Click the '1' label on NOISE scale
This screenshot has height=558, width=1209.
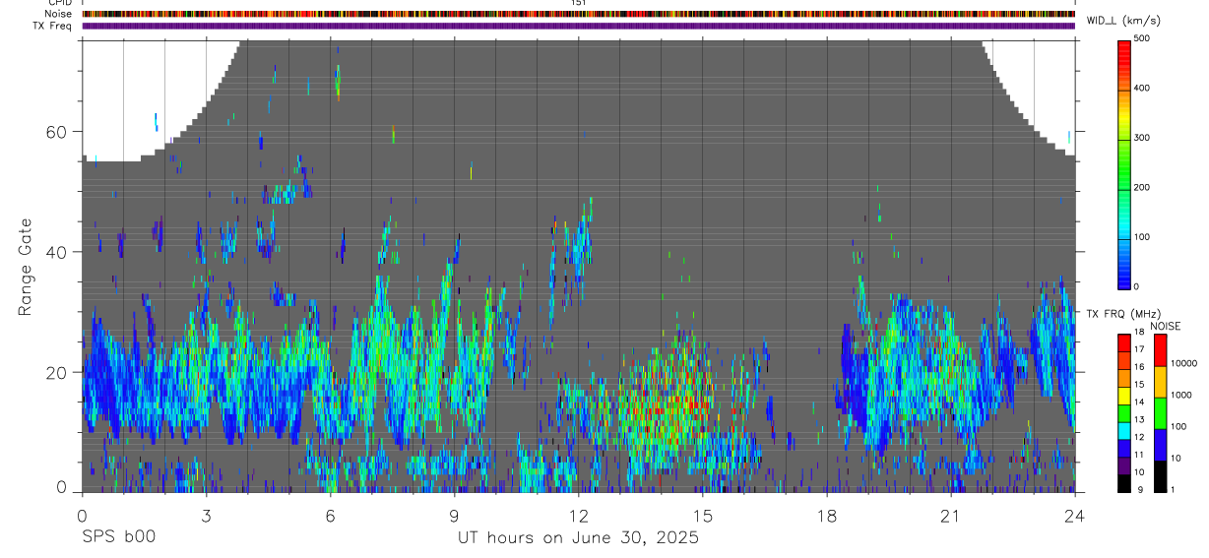click(x=1174, y=489)
